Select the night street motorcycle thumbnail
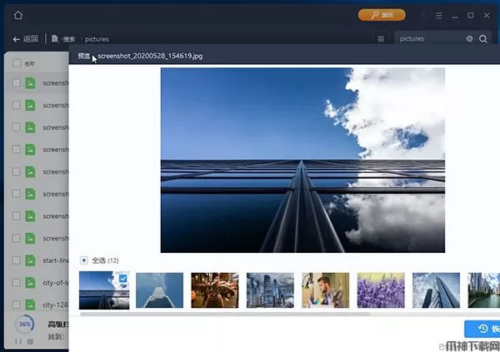This screenshot has height=352, width=500. [215, 290]
